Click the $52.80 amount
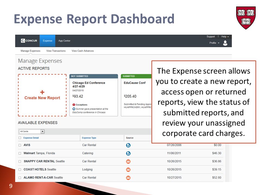The image size is (260, 195). tap(217, 177)
